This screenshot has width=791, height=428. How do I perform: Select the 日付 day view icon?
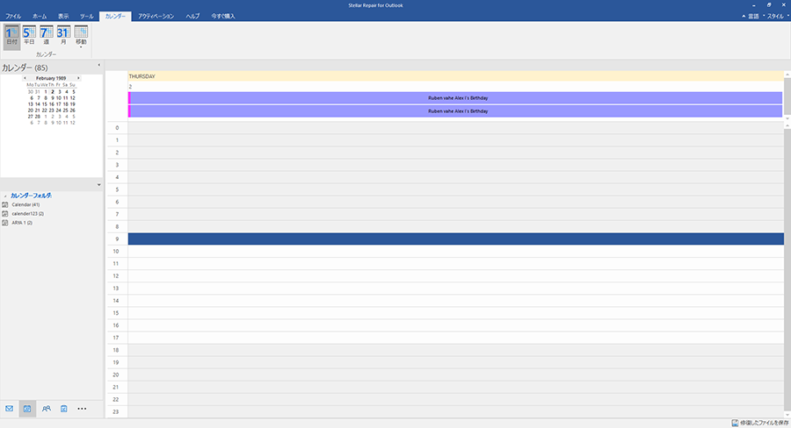[x=11, y=35]
